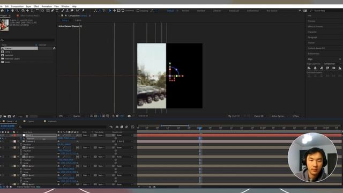
Task: Select the Zoom magnifier tool
Action: tap(17, 11)
